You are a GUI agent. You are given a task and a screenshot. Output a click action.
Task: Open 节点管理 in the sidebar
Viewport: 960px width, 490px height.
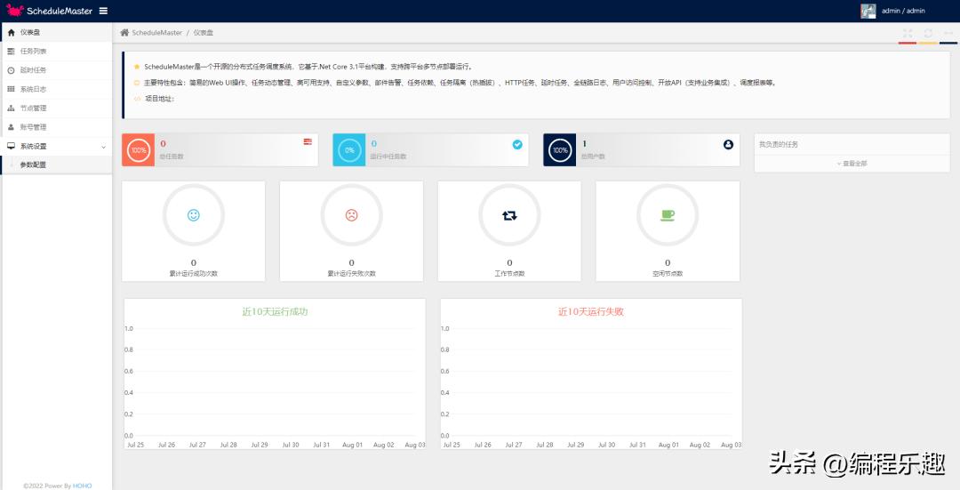point(56,108)
